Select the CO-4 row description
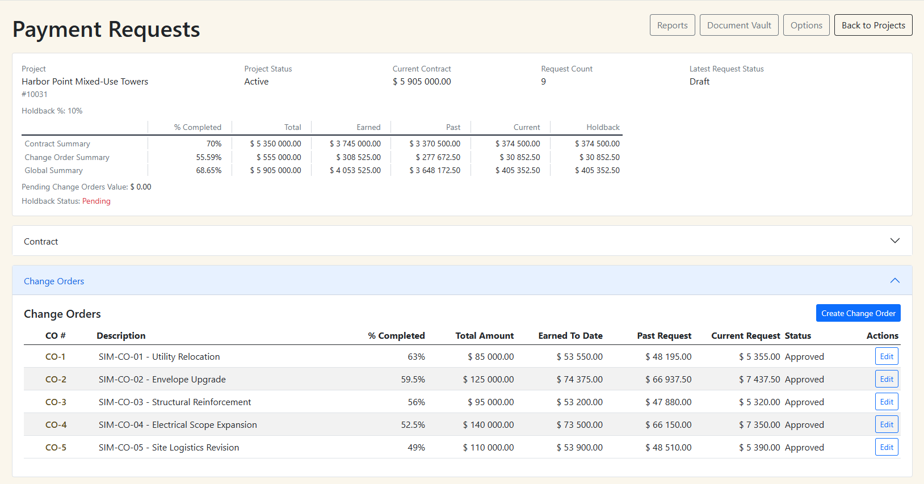This screenshot has width=924, height=484. point(178,425)
